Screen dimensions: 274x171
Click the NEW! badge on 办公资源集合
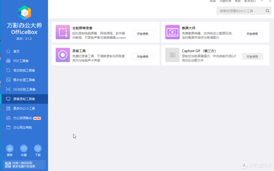click(37, 118)
